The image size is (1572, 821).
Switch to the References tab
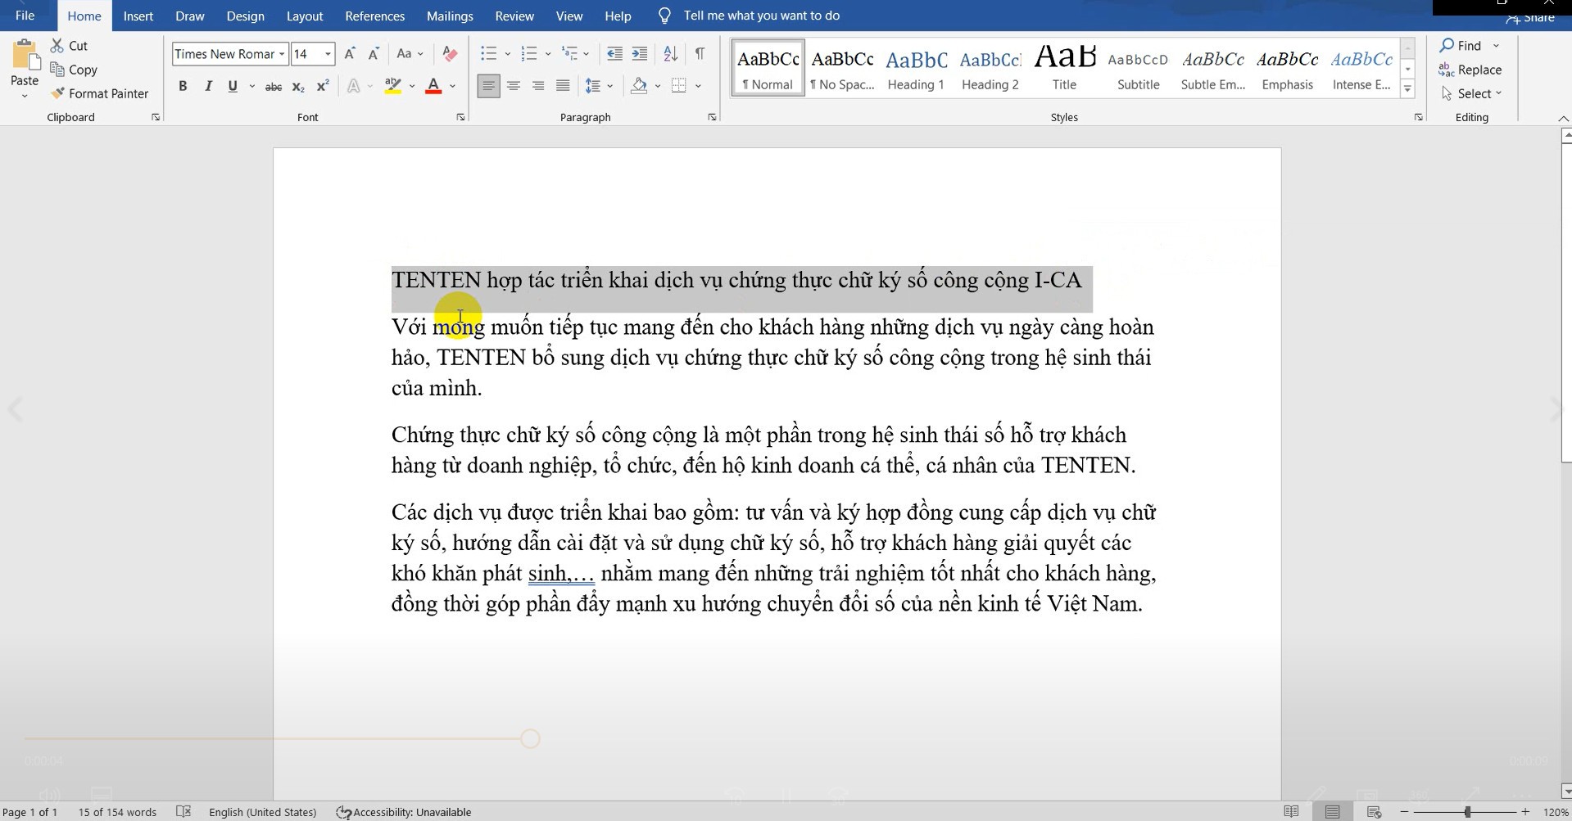[x=375, y=16]
